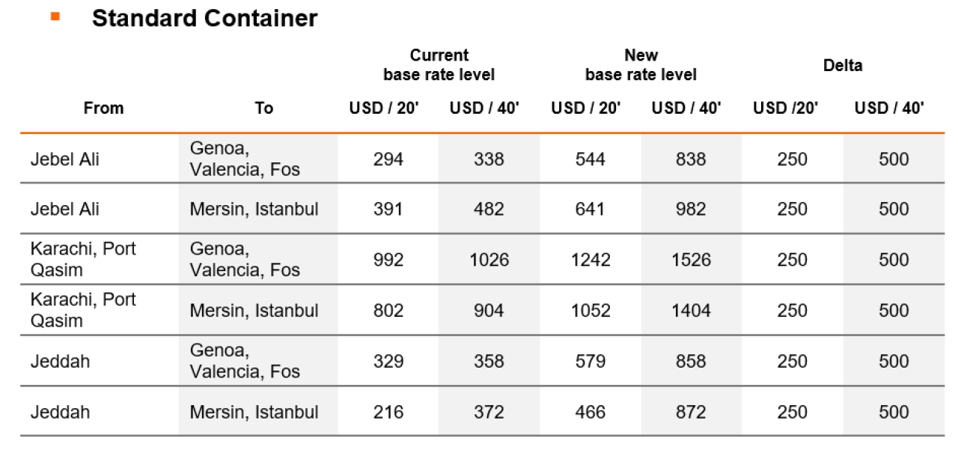Screen dimensions: 958x459
Task: Select the Standard Container heading
Action: pos(204,18)
